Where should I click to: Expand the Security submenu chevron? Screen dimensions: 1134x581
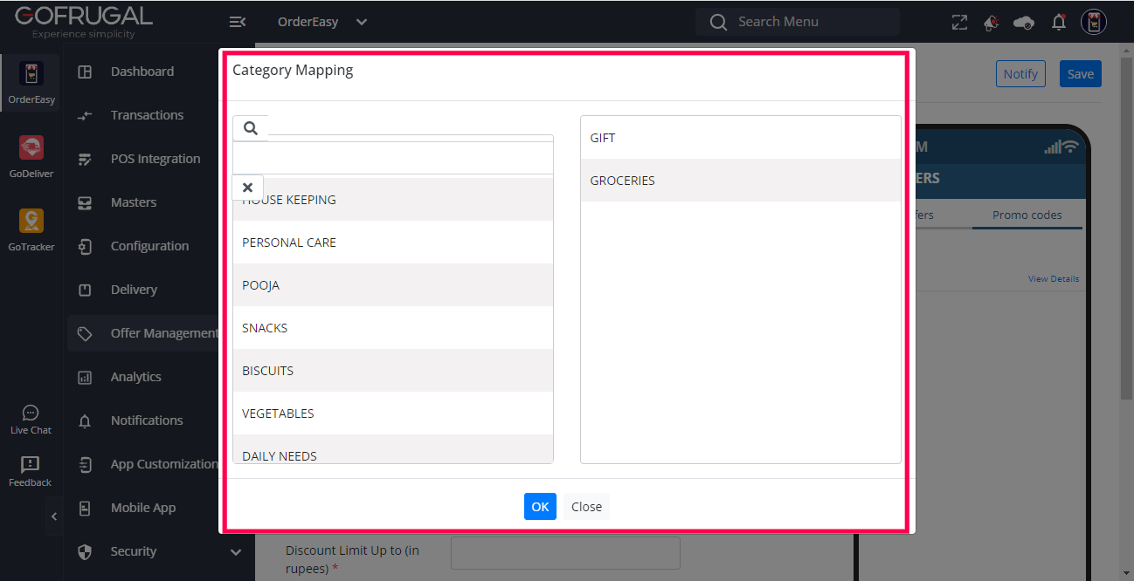tap(235, 551)
